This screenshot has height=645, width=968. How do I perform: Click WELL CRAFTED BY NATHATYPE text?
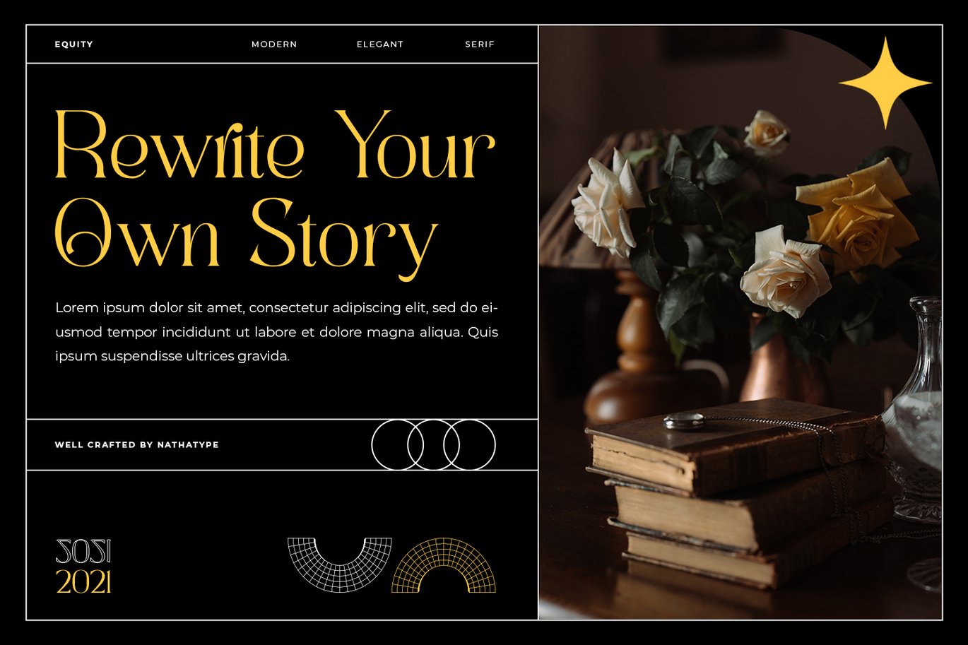[x=137, y=444]
